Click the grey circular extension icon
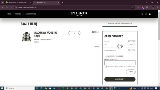Image resolution: width=160 pixels, height=90 pixels. tap(138, 7)
